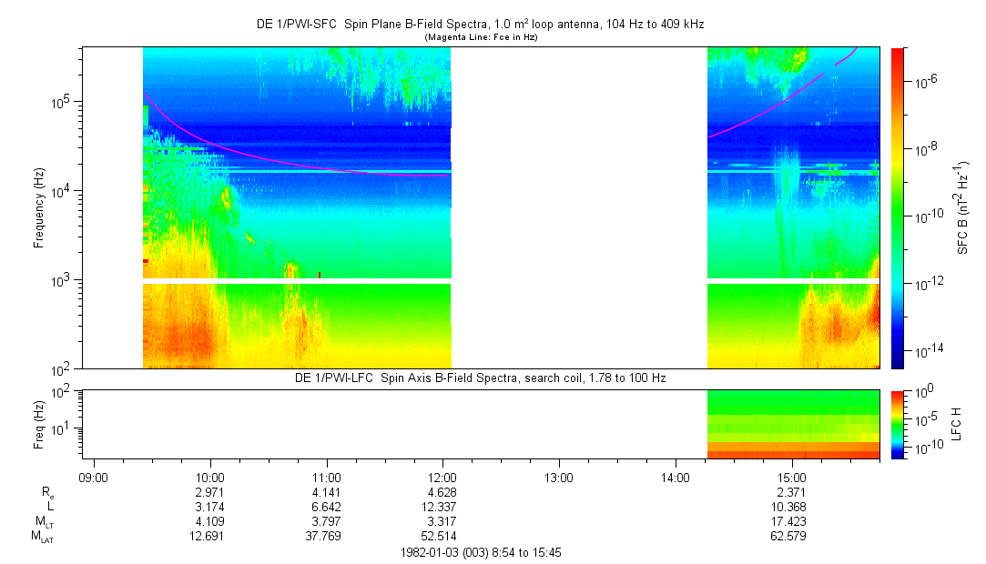Click the 09:00 time axis marker

pos(94,477)
